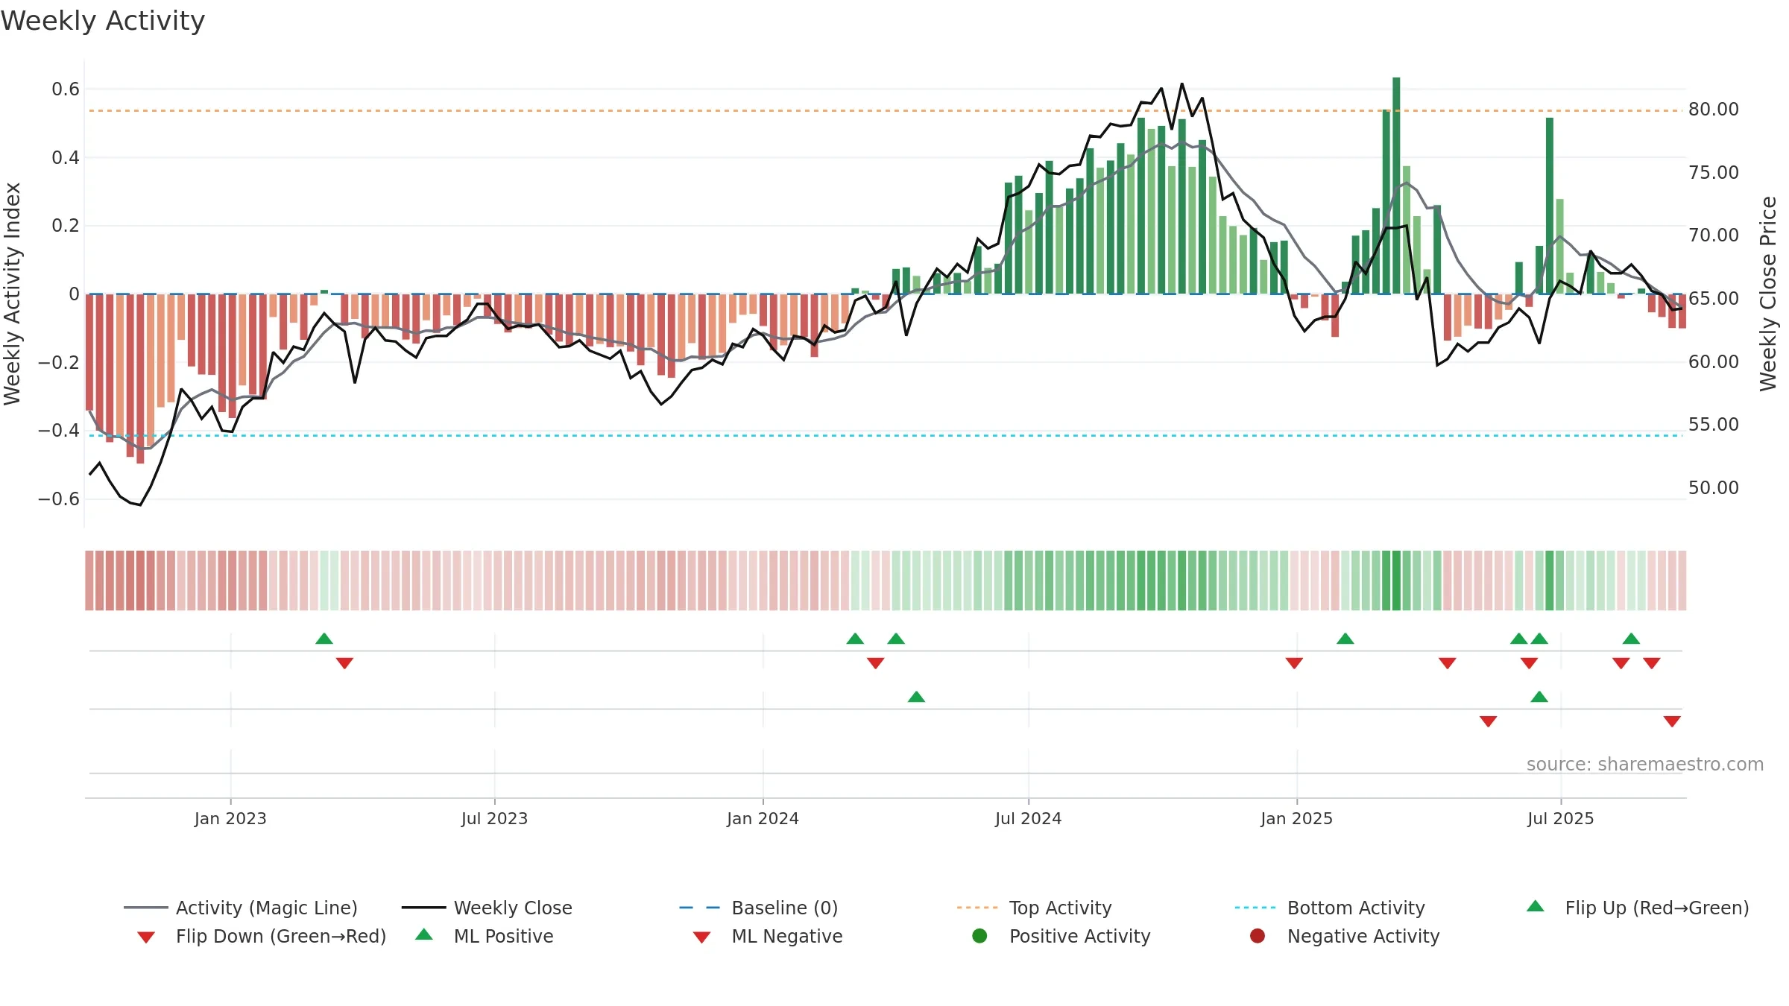Toggle the Activity (Magic Line) legend entry

tap(241, 908)
